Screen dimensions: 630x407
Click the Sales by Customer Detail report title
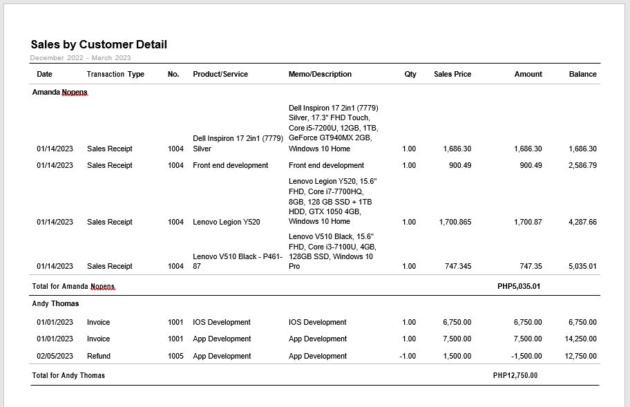99,45
